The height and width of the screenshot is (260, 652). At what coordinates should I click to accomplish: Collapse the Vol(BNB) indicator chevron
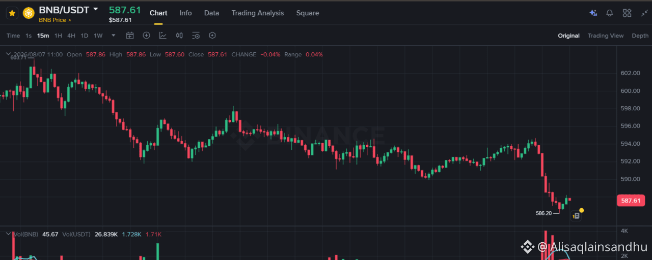click(x=8, y=234)
